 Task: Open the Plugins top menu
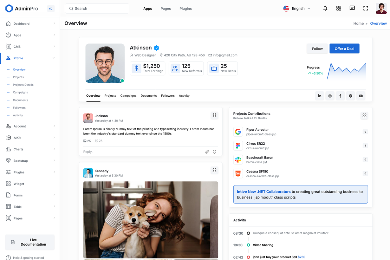point(185,9)
